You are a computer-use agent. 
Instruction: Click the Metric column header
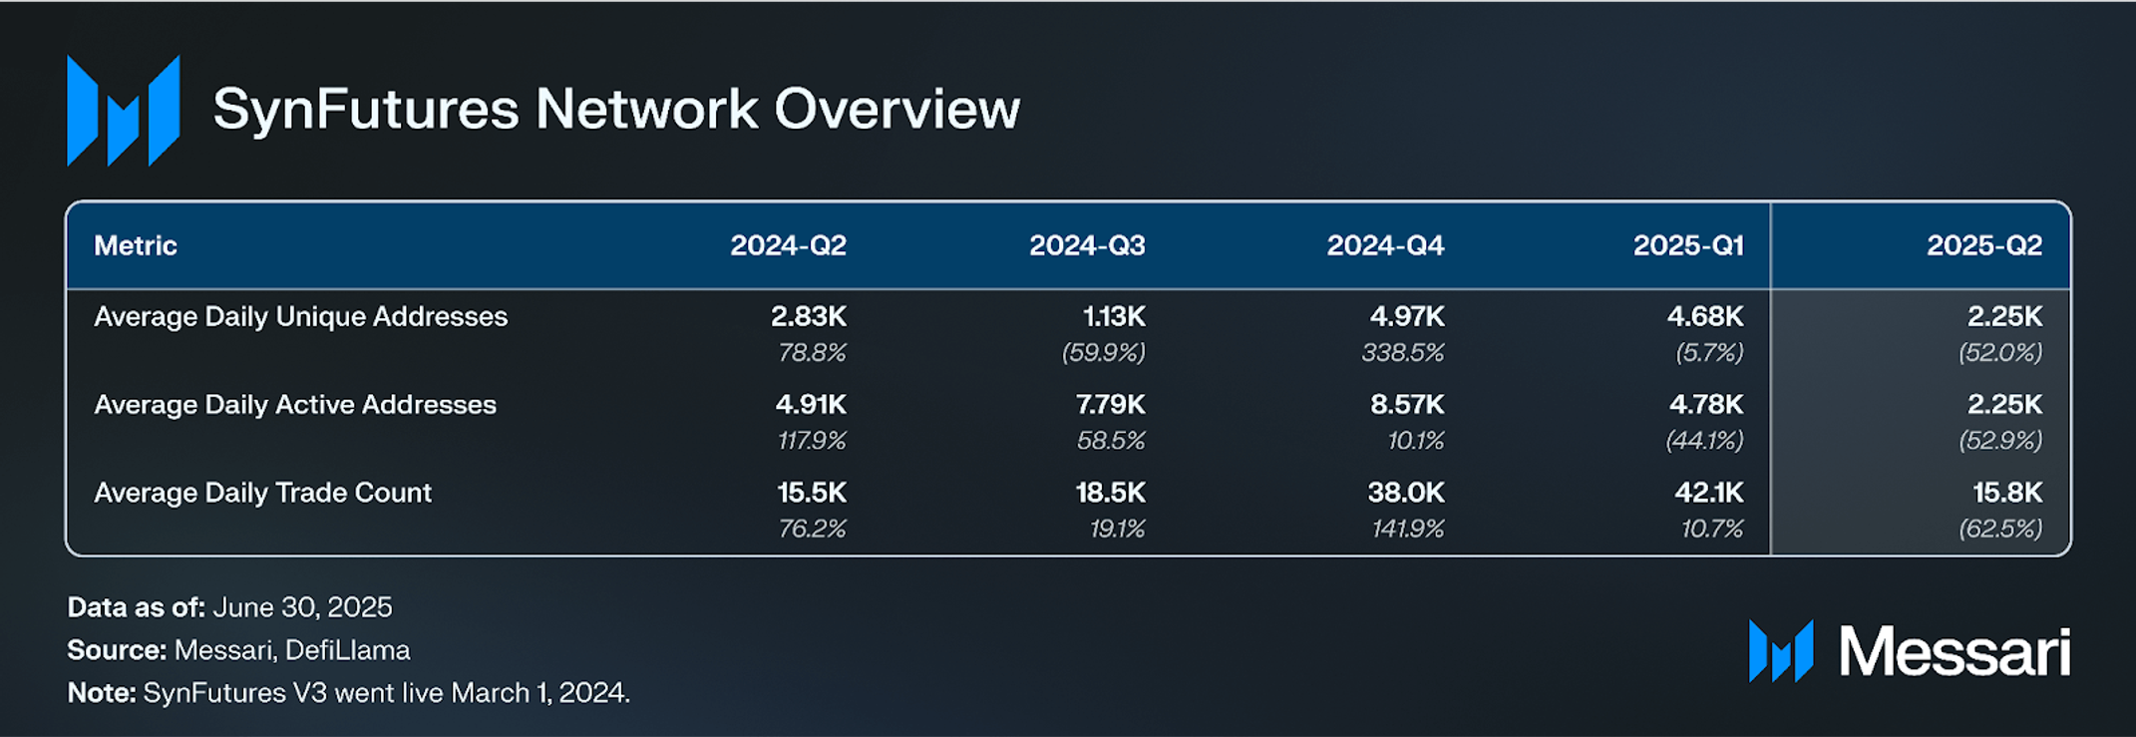(136, 245)
